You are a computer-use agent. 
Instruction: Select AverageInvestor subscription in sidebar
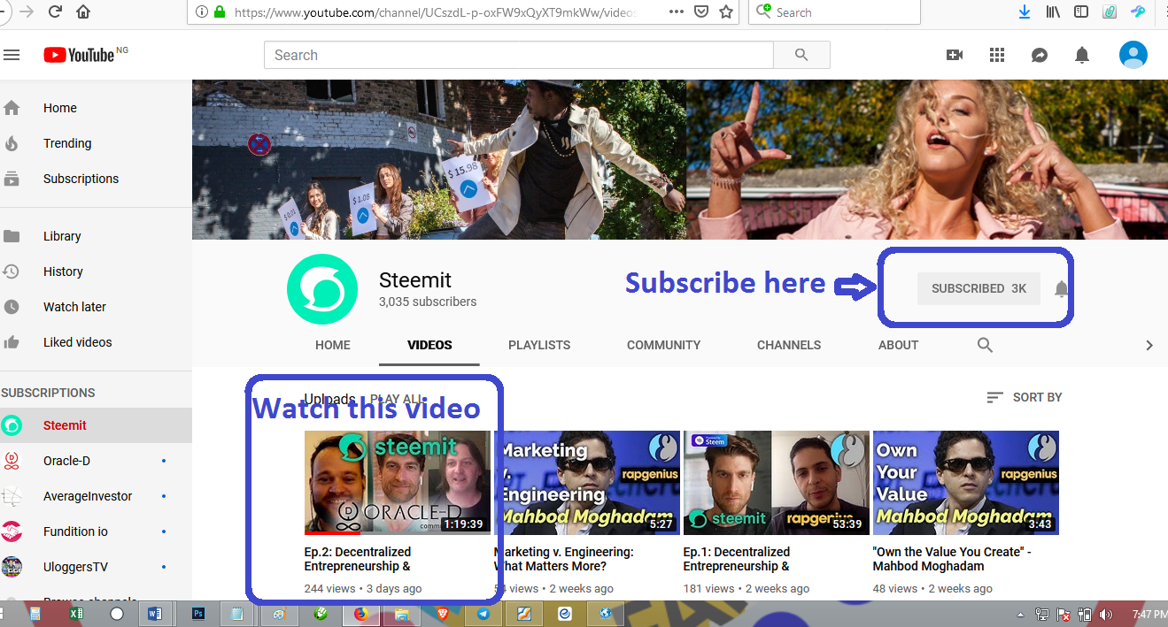(96, 496)
